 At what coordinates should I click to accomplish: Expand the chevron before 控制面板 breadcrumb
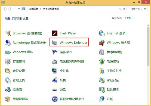[x=27, y=9]
